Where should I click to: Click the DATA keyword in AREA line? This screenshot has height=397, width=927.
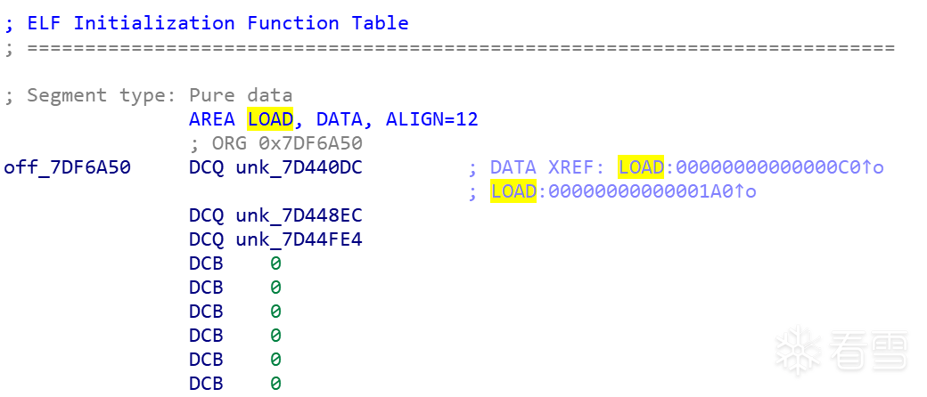(340, 119)
